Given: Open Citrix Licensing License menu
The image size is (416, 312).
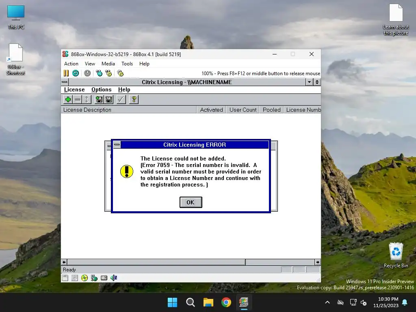Looking at the screenshot, I should pyautogui.click(x=74, y=90).
